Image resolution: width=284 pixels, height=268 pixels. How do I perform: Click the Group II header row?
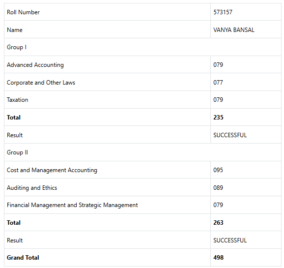pyautogui.click(x=142, y=152)
